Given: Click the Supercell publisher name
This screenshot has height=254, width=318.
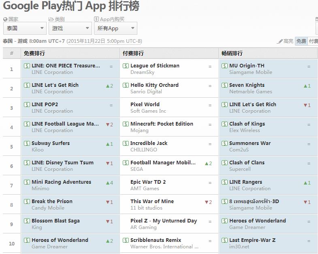Looking at the screenshot, I should pos(240,169).
